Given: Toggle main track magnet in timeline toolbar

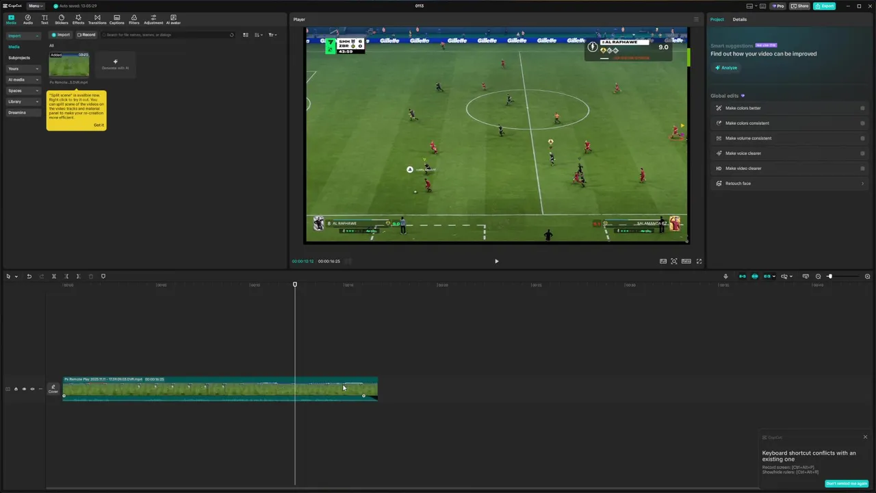Looking at the screenshot, I should [x=743, y=276].
